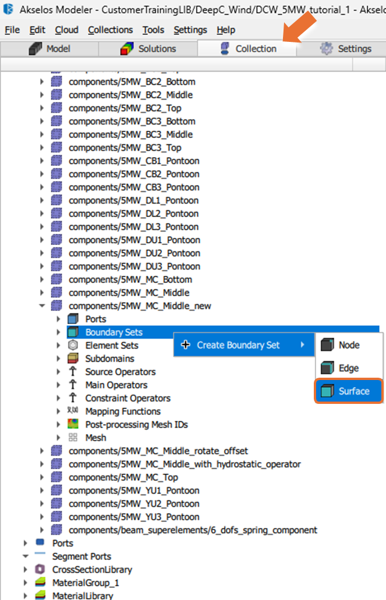Screen dimensions: 386x600
Task: Click the root-level Ports blue icon
Action: coord(40,542)
